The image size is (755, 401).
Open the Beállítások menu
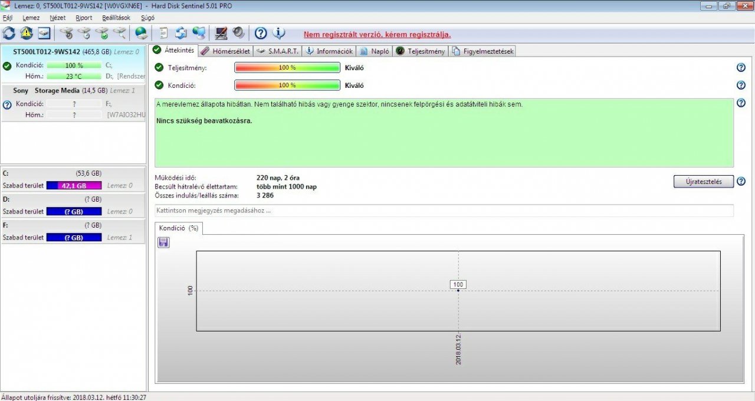click(116, 18)
